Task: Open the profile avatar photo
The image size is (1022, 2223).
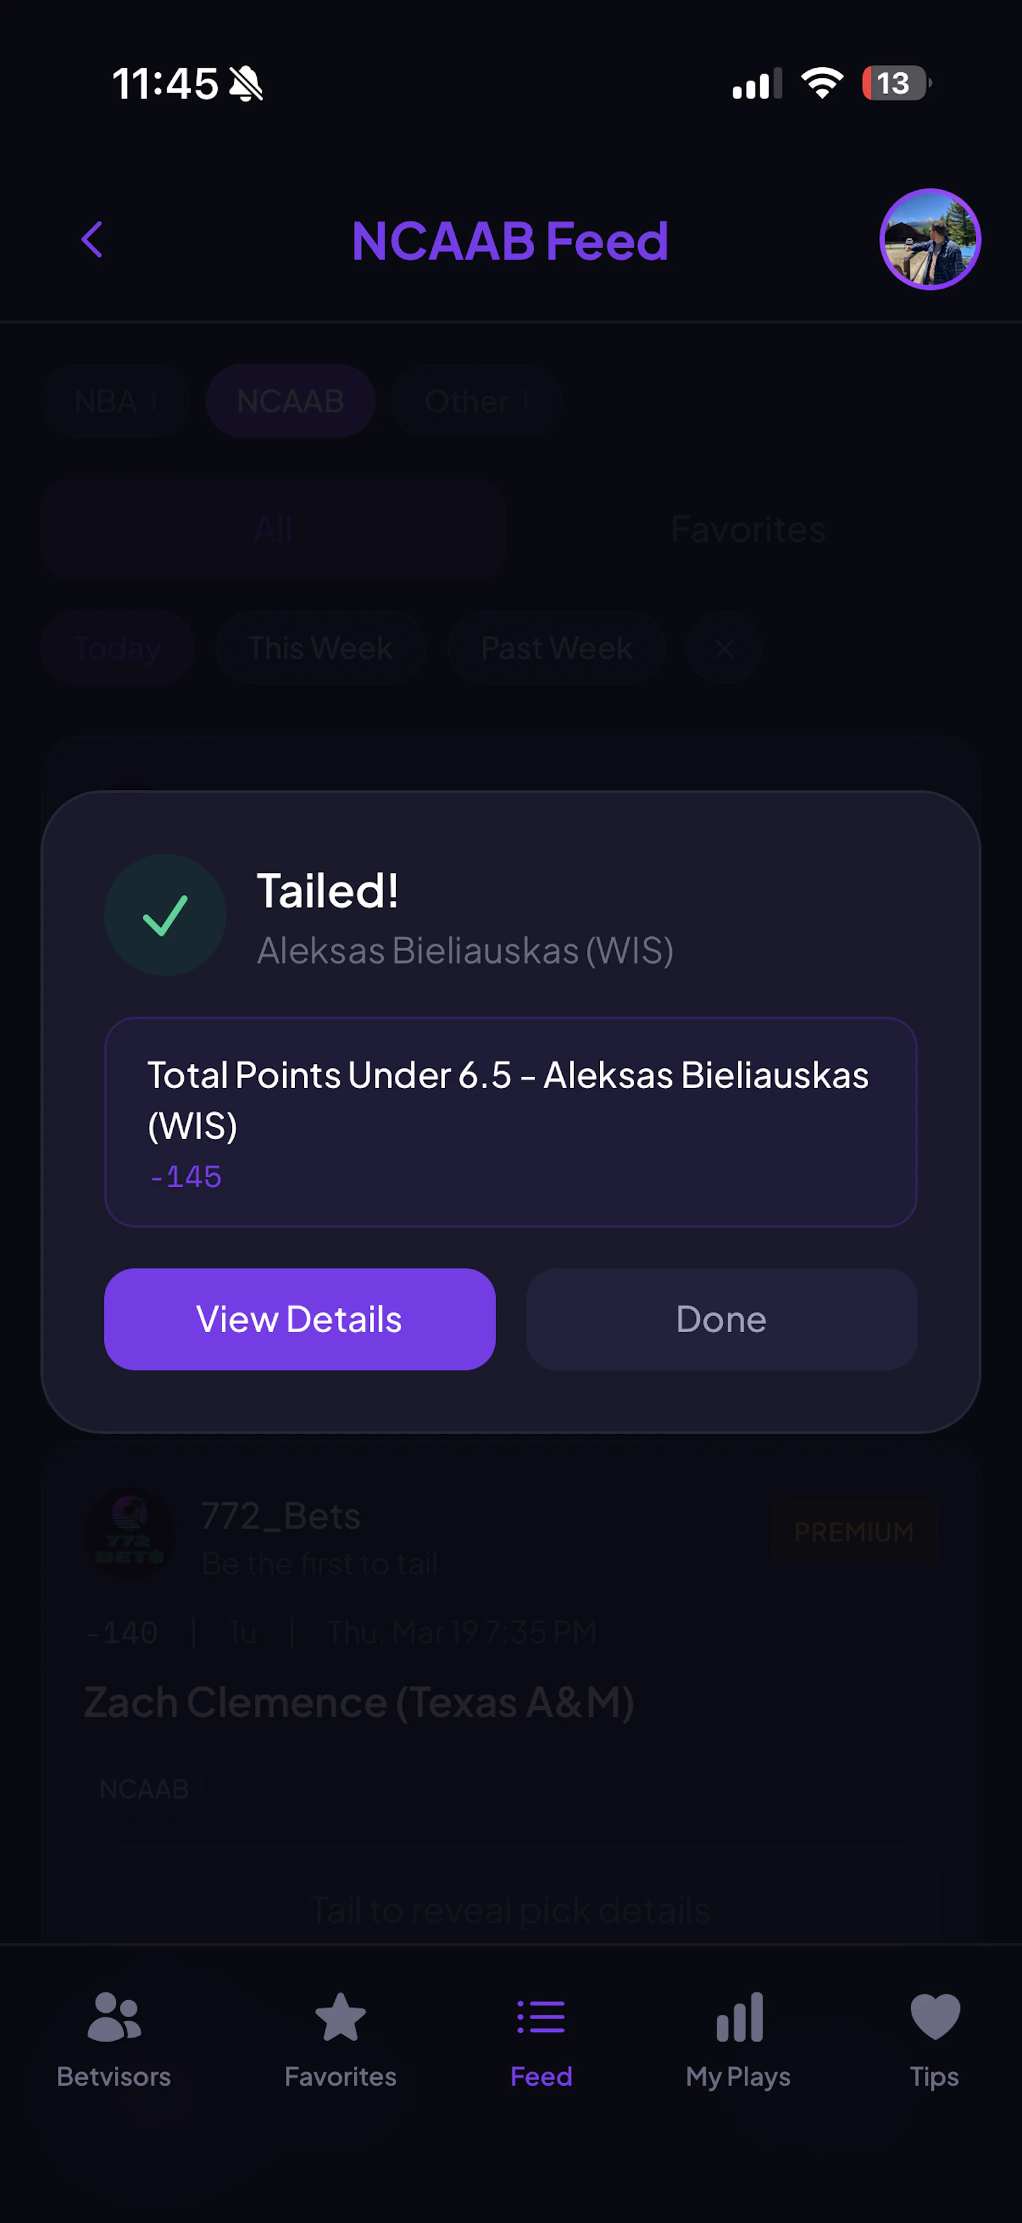Action: point(930,240)
